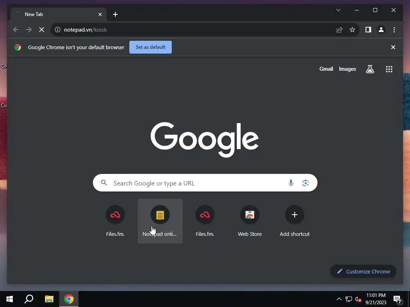Go back using the browser back arrow
This screenshot has width=410, height=307.
click(x=16, y=30)
